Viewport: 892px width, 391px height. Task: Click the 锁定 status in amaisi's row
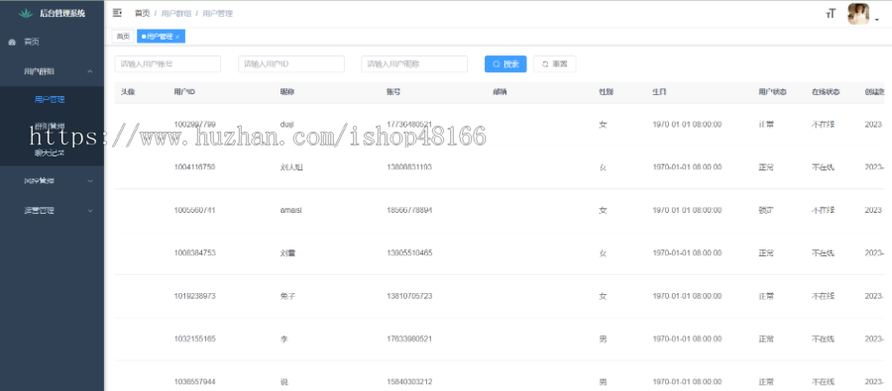pos(766,210)
